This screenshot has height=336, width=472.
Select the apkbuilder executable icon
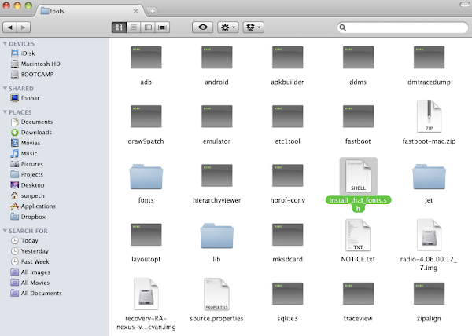click(x=287, y=57)
